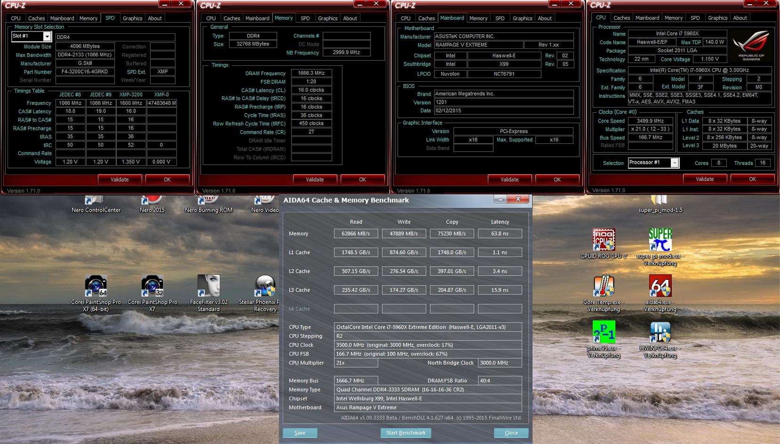Open the Processor #1 selection dropdown

(x=675, y=163)
